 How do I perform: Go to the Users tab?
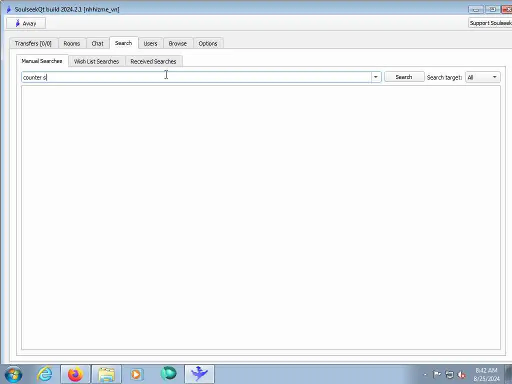point(150,43)
